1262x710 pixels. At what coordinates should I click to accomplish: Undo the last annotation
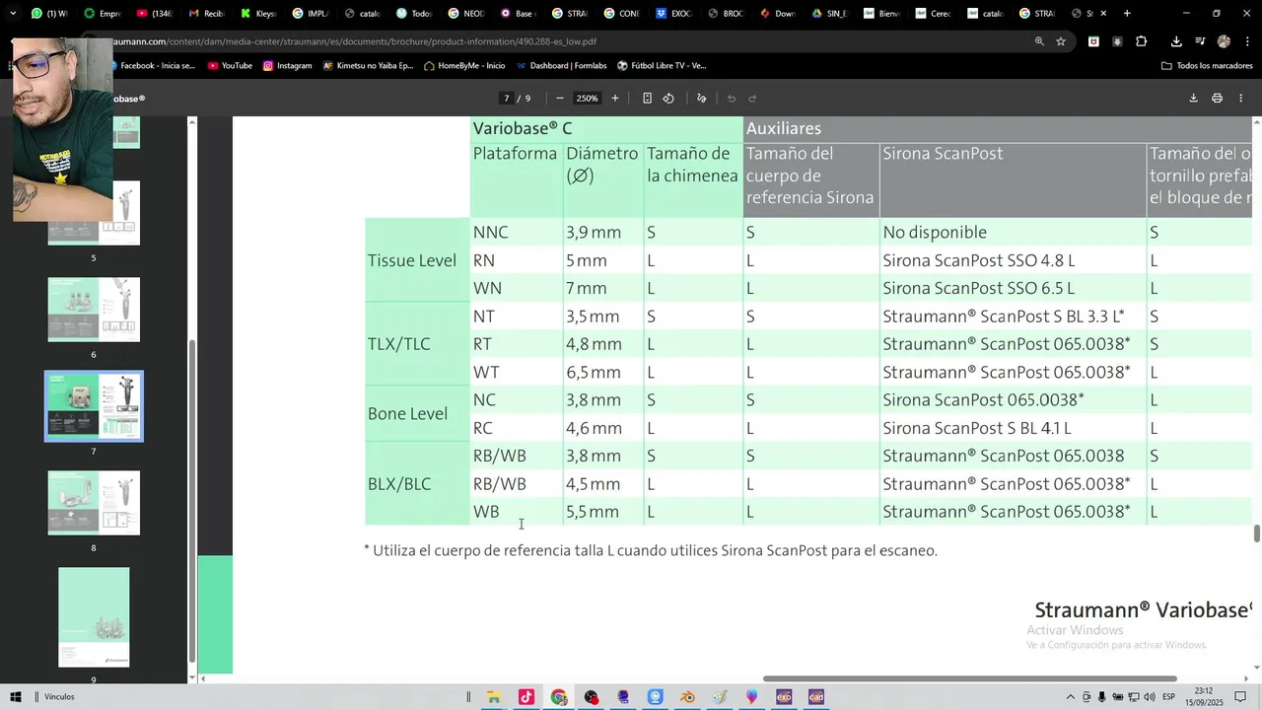tap(732, 99)
